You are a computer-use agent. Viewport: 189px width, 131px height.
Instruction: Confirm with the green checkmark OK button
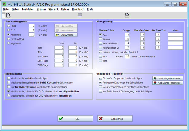pos(75,119)
